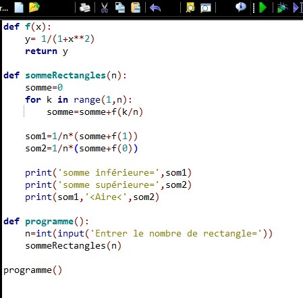
Task: Click the code folding guide beside somme=somme+f(k/n)
Action: (x=24, y=111)
